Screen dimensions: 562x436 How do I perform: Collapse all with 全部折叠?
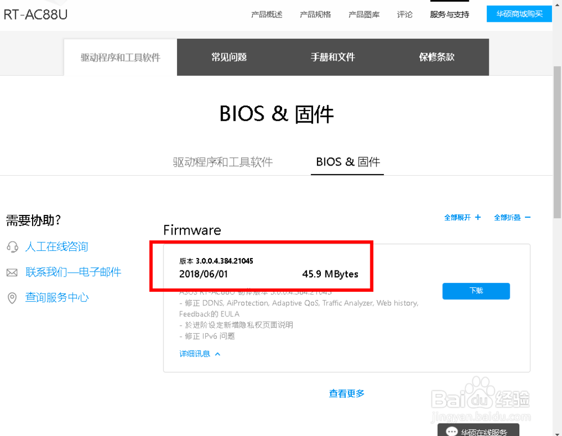click(507, 218)
